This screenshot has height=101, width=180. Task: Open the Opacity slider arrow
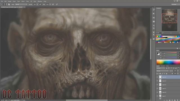point(37,4)
